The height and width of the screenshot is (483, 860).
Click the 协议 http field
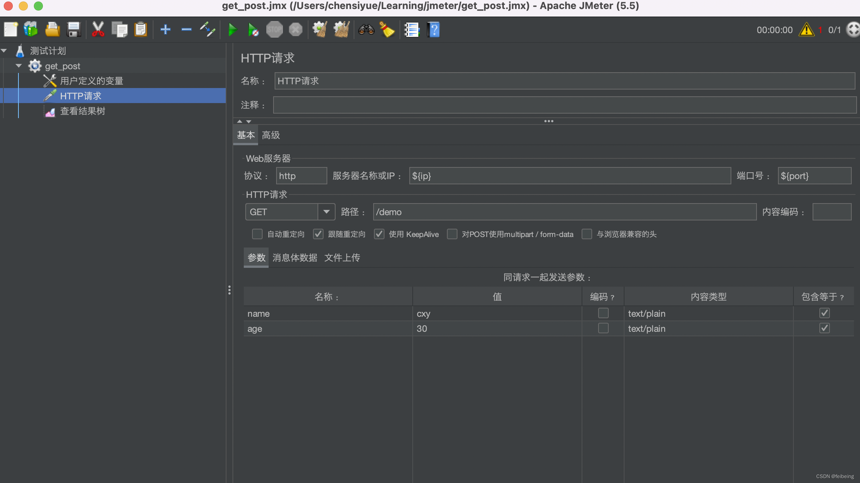(301, 176)
